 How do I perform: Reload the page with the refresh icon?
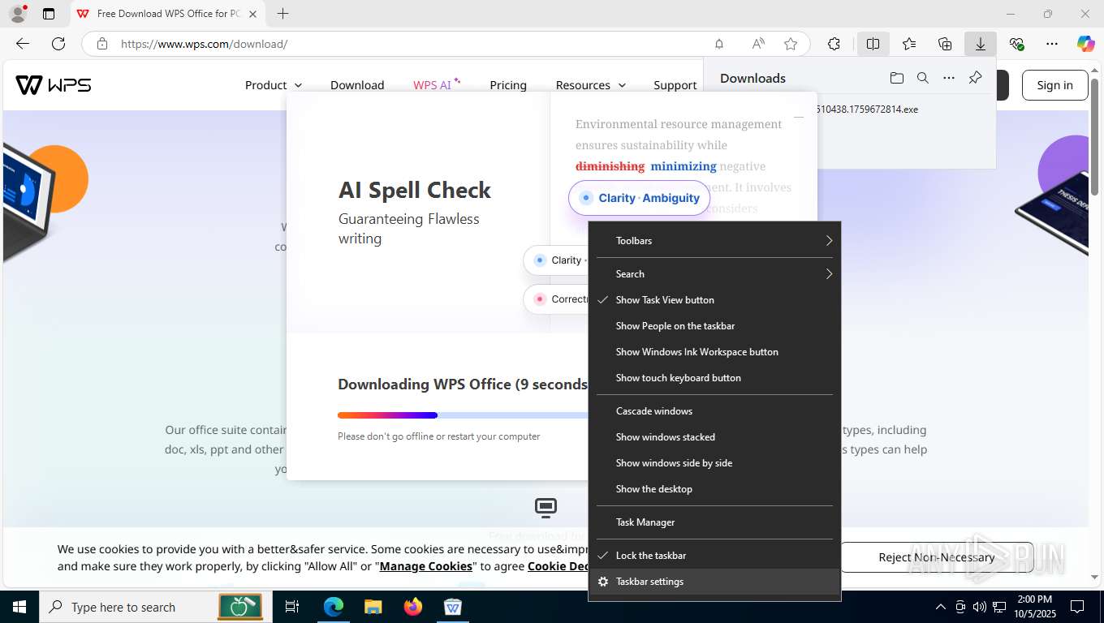click(x=58, y=44)
